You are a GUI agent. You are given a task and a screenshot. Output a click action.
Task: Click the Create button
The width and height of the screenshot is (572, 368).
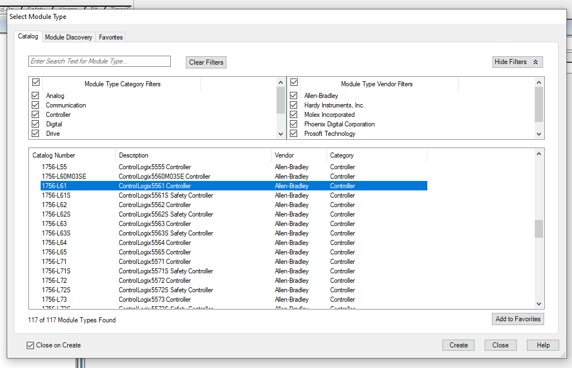pos(458,345)
